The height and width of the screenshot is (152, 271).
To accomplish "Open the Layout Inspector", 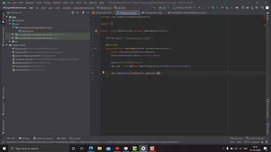I will tap(255, 138).
